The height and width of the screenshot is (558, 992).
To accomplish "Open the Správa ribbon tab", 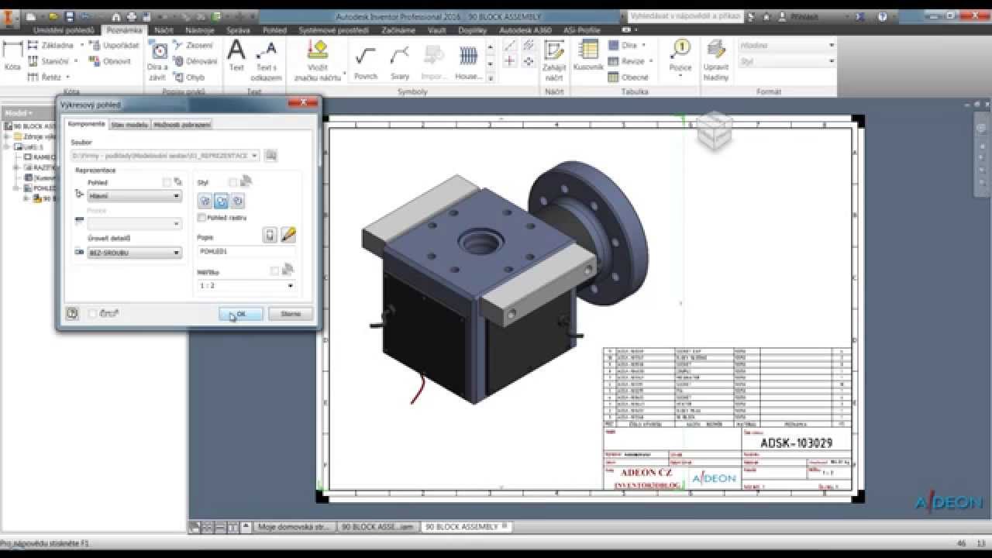I will pyautogui.click(x=238, y=30).
